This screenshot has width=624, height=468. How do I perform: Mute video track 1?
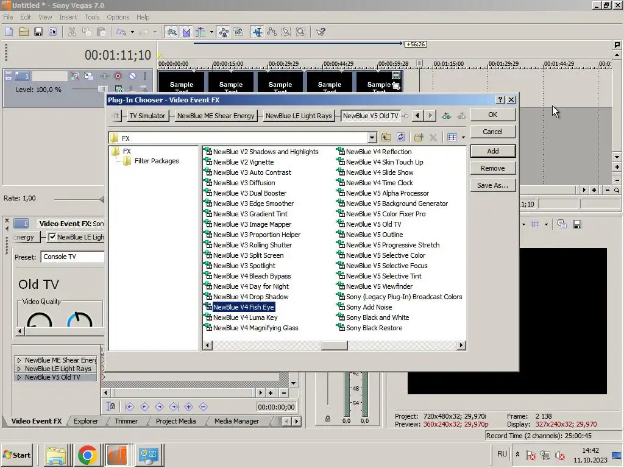point(132,76)
